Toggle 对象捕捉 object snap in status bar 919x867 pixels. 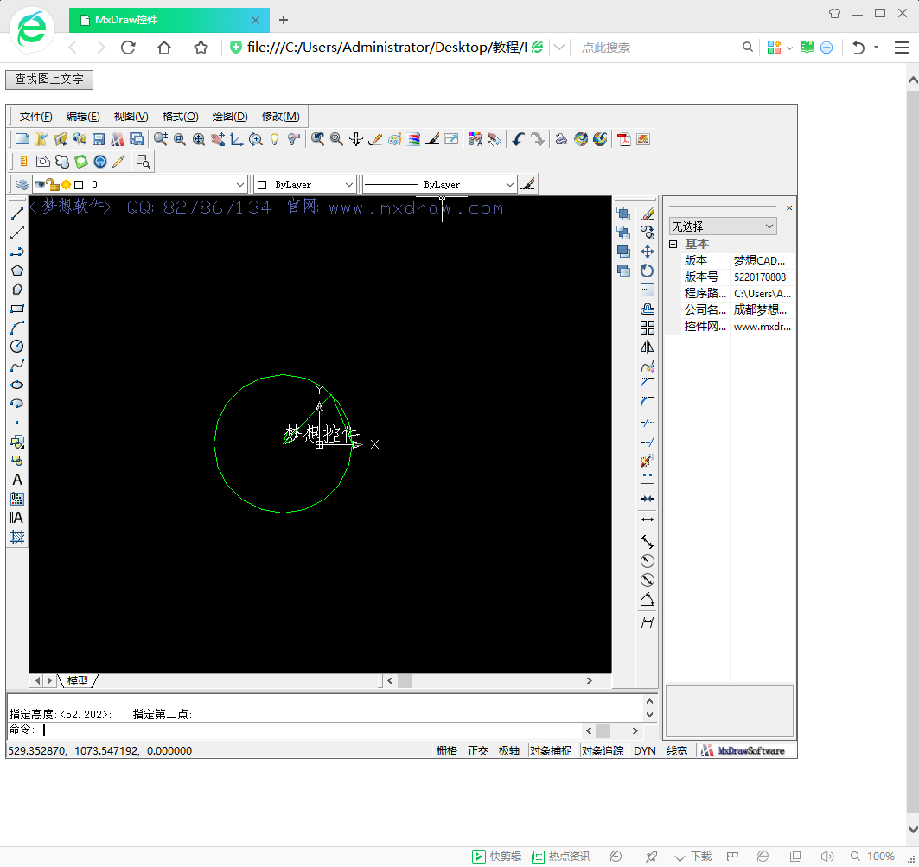tap(551, 751)
